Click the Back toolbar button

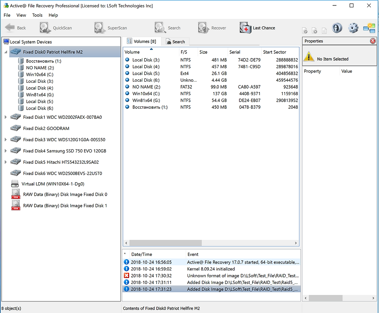(15, 28)
